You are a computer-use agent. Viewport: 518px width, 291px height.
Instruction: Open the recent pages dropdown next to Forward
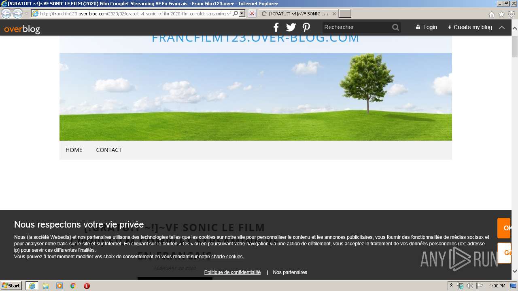(x=26, y=14)
